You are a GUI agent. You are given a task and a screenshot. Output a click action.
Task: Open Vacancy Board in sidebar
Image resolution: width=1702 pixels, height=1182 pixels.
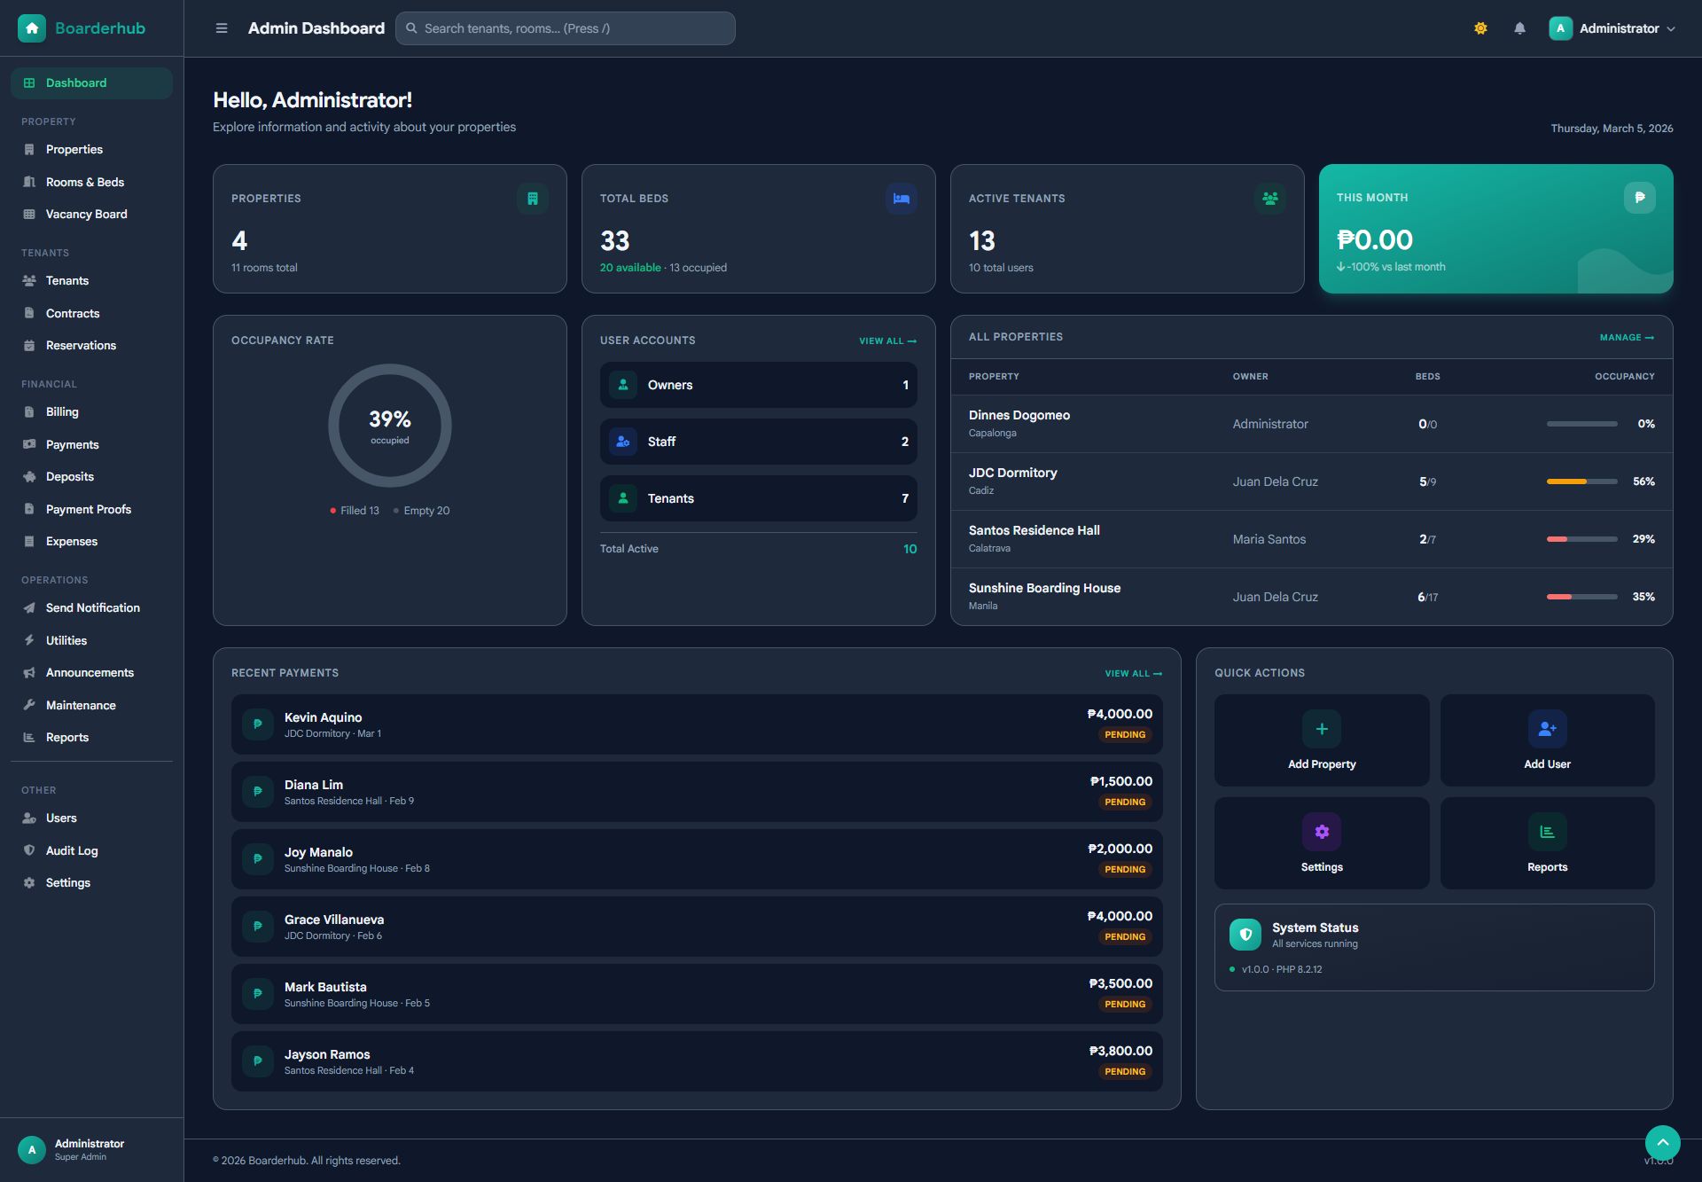[86, 215]
